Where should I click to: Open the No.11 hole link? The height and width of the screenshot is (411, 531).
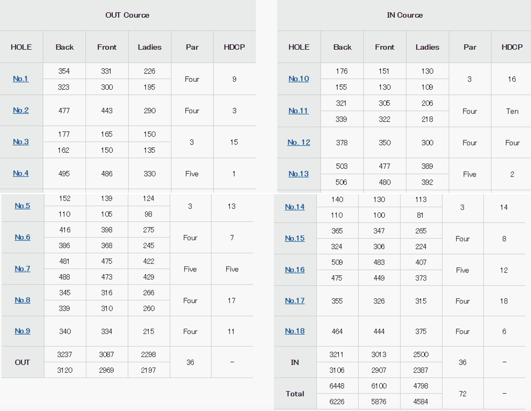tap(298, 111)
